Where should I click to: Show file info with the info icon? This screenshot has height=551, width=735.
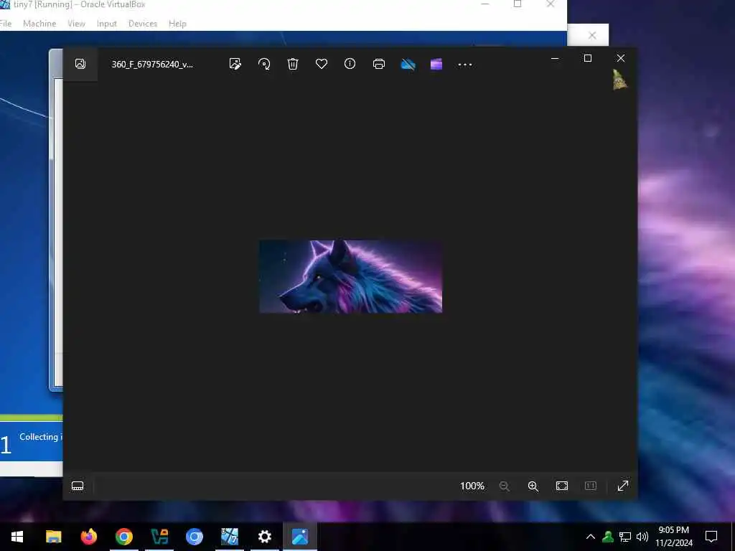coord(350,64)
